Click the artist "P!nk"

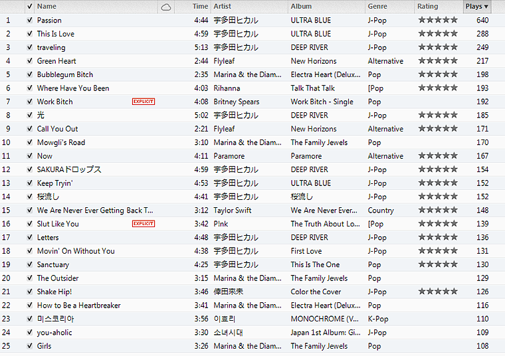click(221, 224)
